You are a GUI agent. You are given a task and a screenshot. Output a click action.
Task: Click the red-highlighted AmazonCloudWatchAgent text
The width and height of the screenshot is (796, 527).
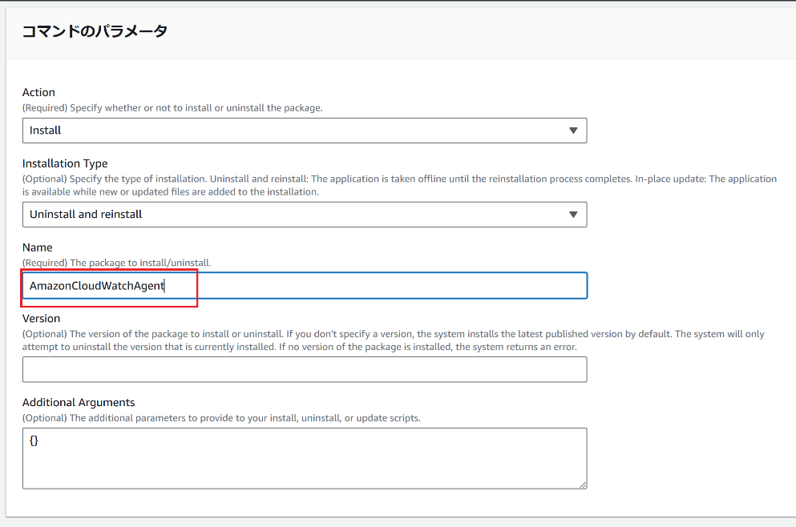coord(96,285)
